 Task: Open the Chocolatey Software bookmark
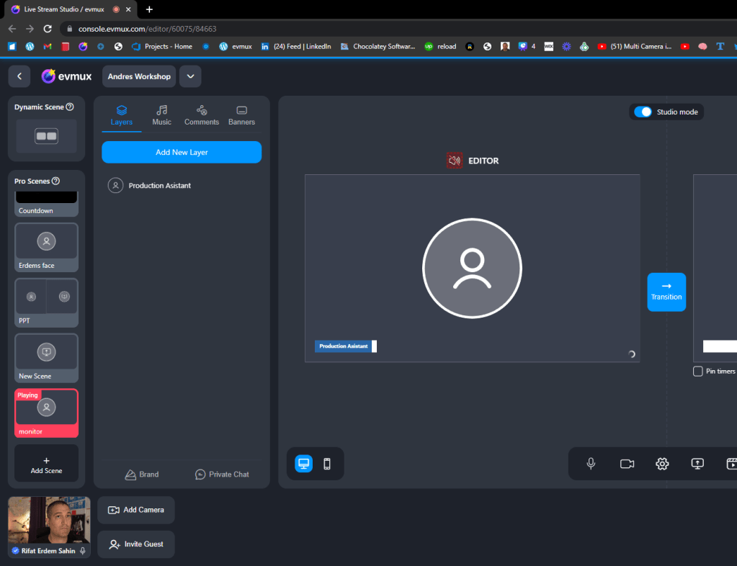pyautogui.click(x=378, y=47)
